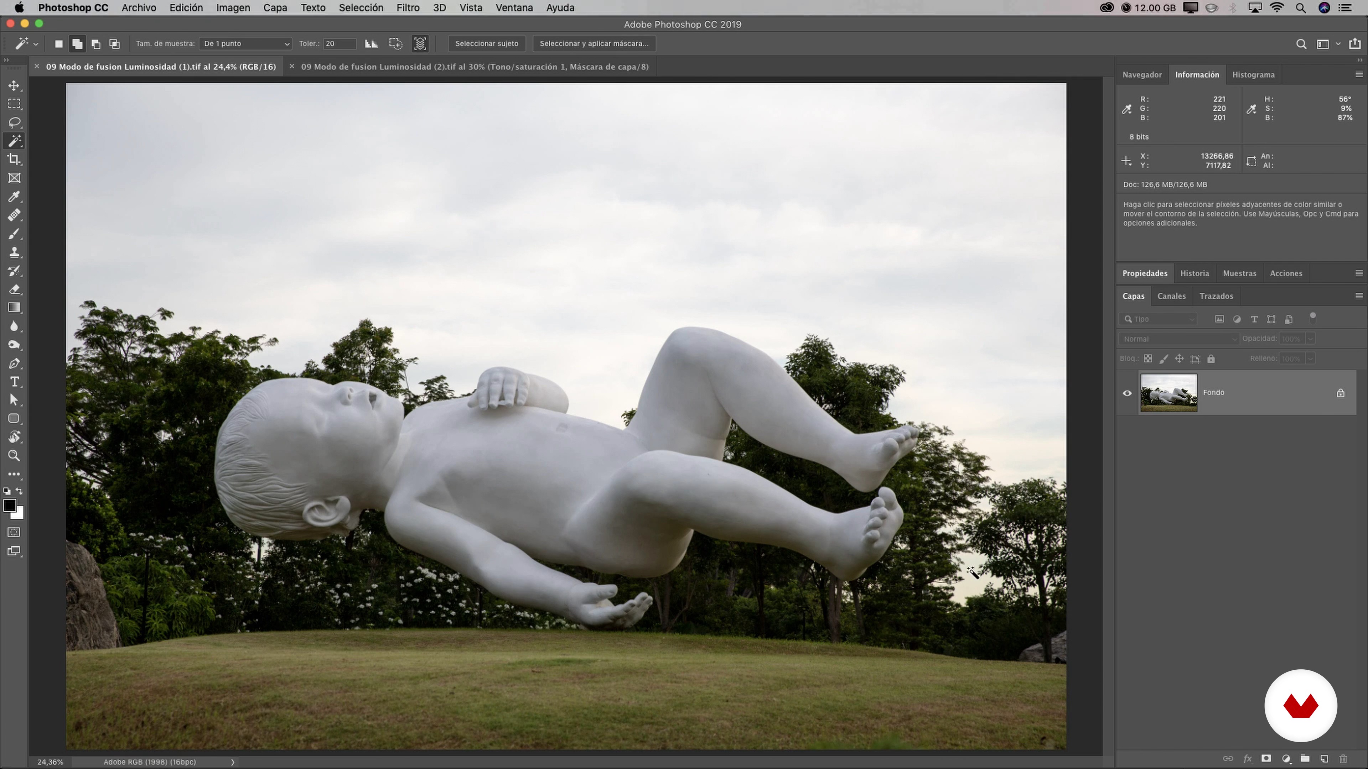The image size is (1368, 769).
Task: Select the Horizontal Type tool
Action: coord(14,382)
